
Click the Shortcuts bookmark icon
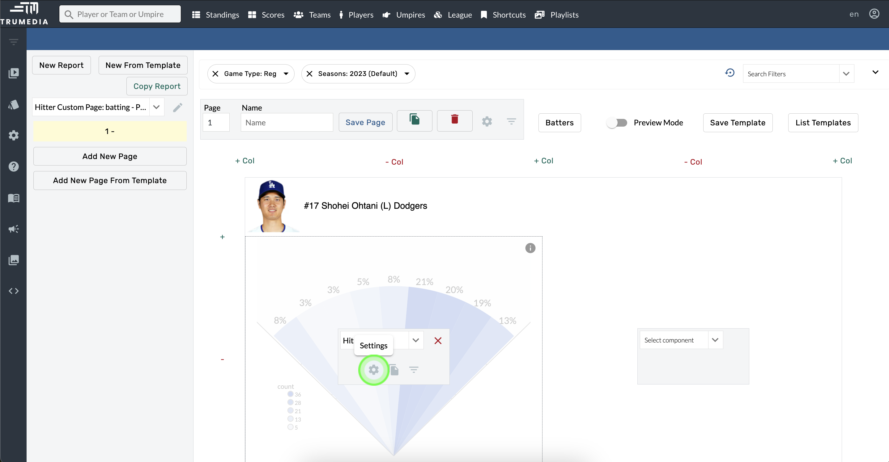coord(484,14)
